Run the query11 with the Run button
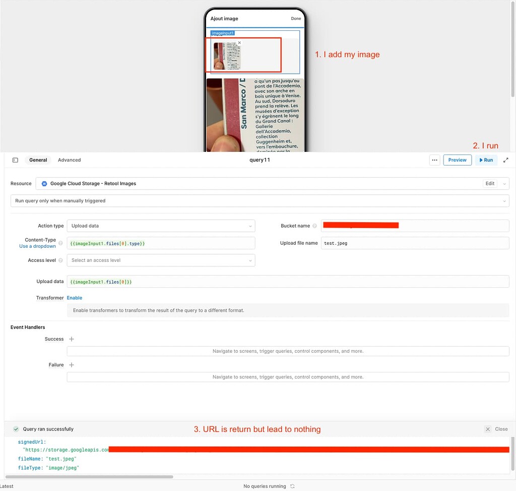This screenshot has width=516, height=491. click(486, 160)
